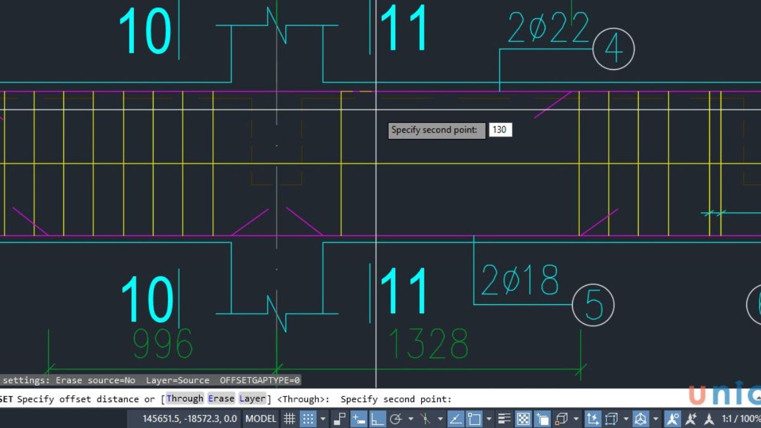761x428 pixels.
Task: Toggle Dynamic Input icon
Action: (358, 418)
